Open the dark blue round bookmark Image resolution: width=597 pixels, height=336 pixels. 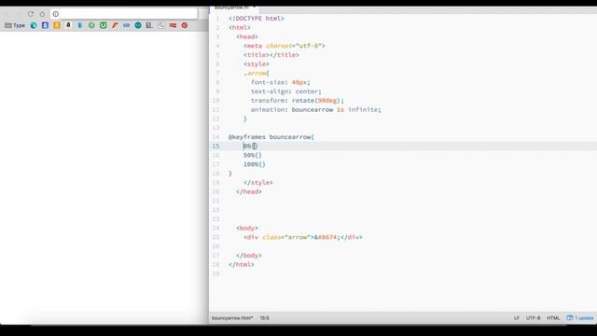point(138,25)
